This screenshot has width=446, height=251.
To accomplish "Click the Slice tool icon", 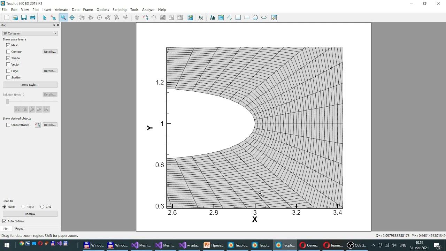I will pos(137,17).
